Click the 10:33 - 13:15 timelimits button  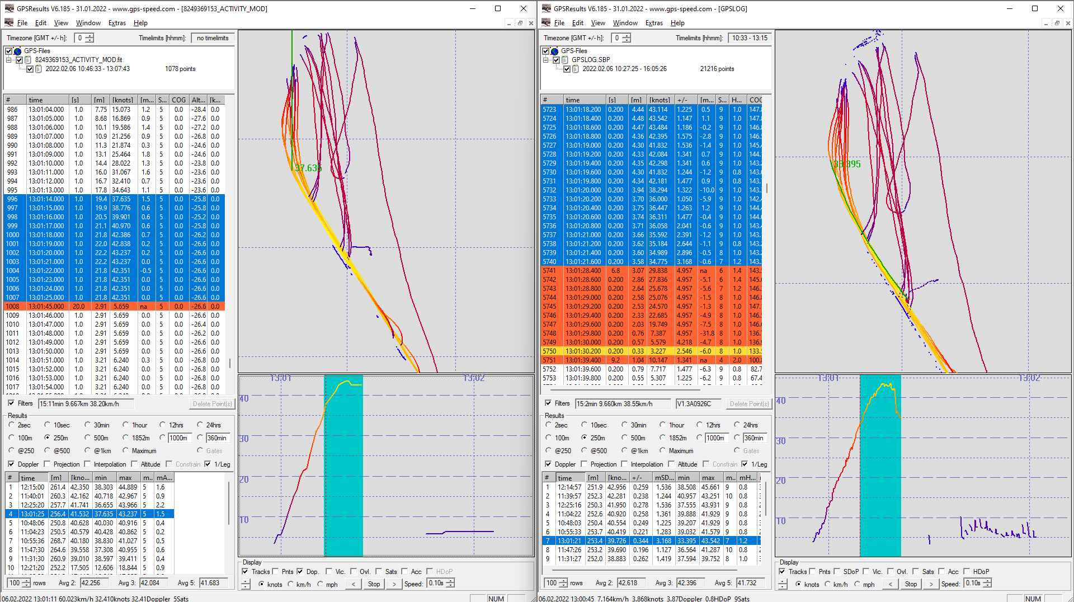tap(750, 38)
